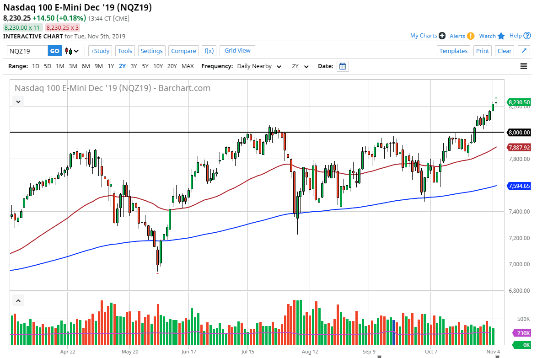Open the Tools menu
This screenshot has width=537, height=358.
(125, 51)
